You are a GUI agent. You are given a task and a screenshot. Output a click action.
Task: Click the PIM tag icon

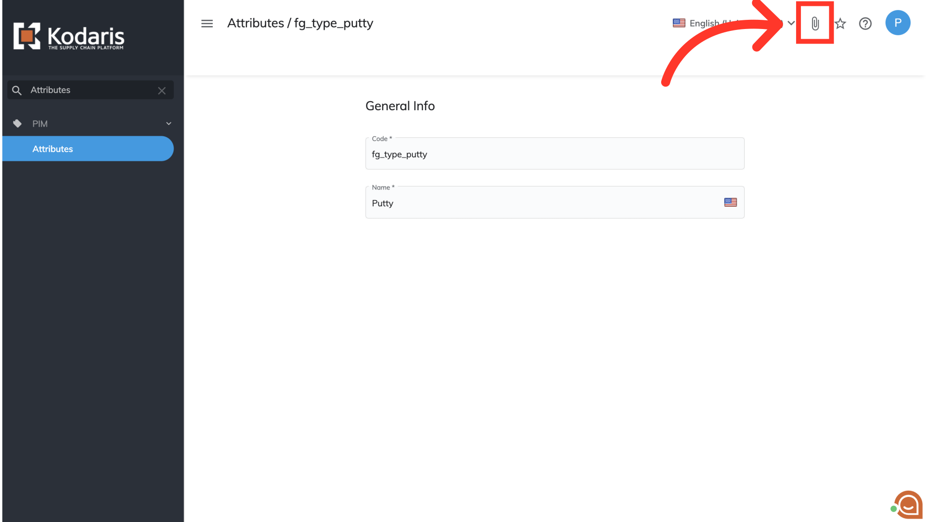(x=17, y=124)
